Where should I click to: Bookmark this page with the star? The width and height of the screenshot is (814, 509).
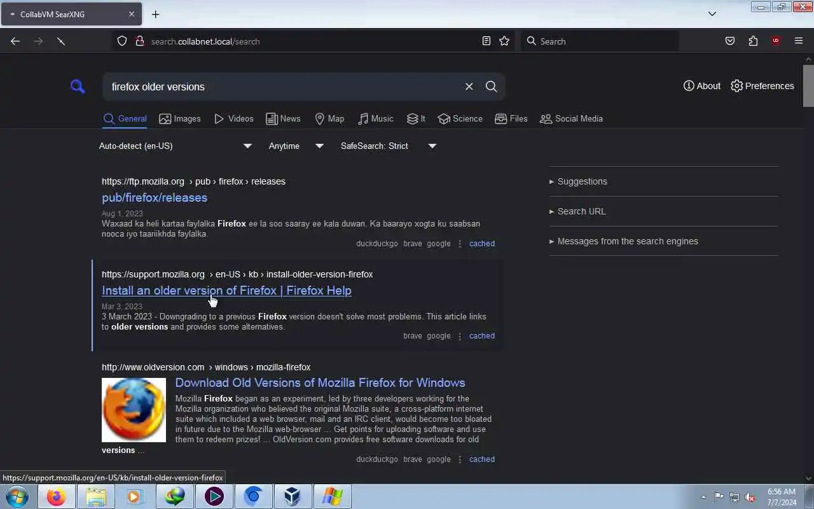click(x=504, y=41)
